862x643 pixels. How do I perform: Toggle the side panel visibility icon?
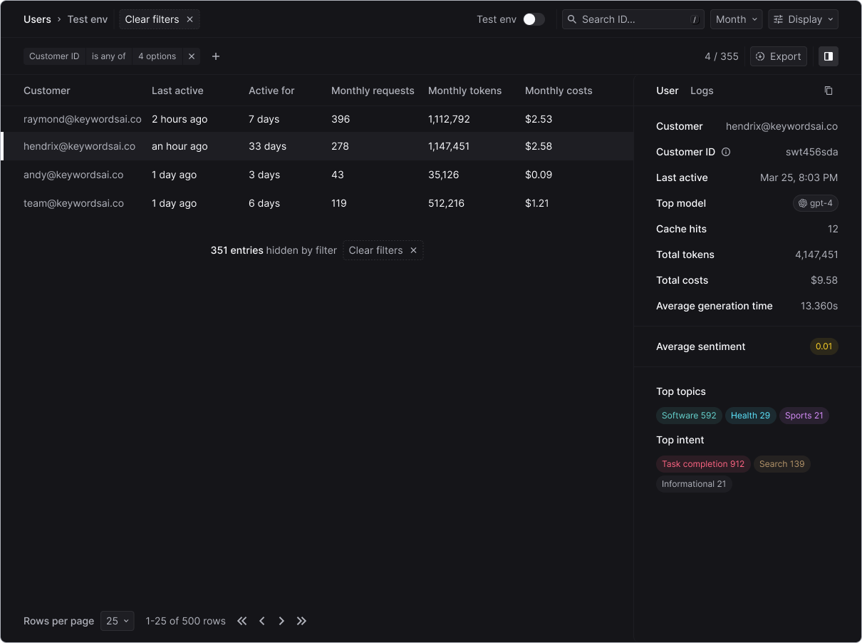(829, 56)
